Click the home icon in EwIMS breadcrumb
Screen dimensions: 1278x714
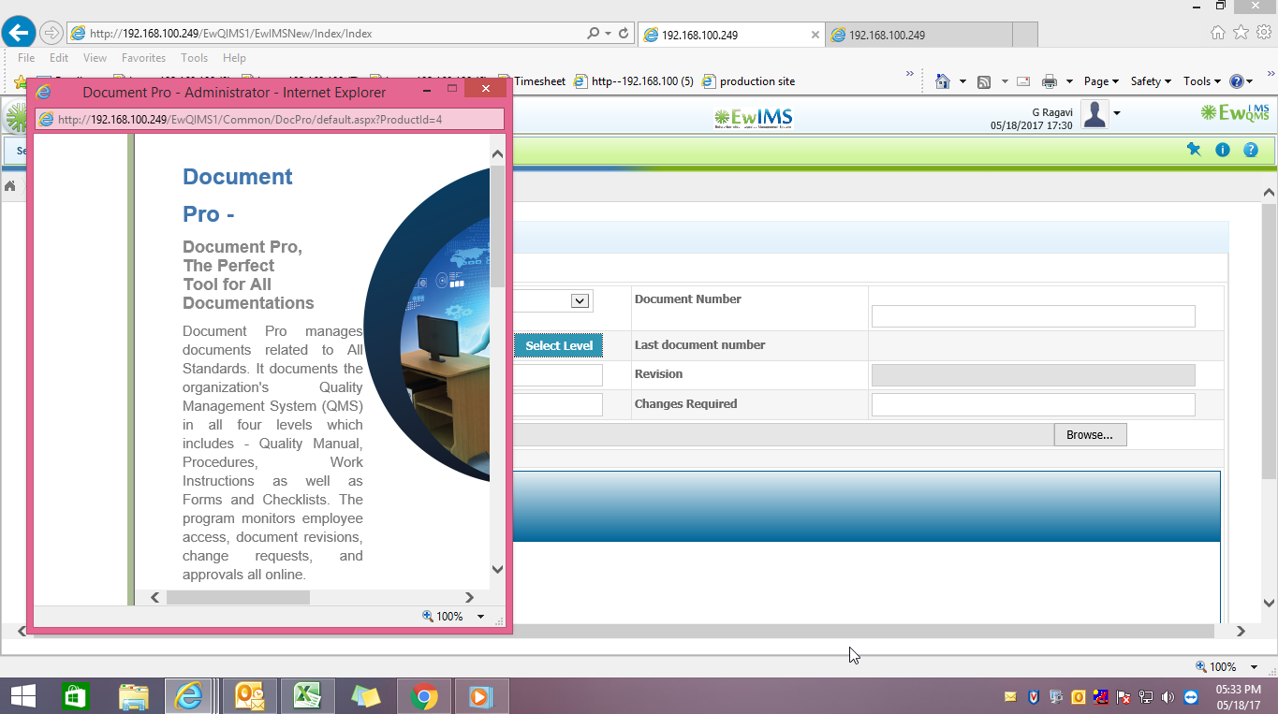[10, 186]
